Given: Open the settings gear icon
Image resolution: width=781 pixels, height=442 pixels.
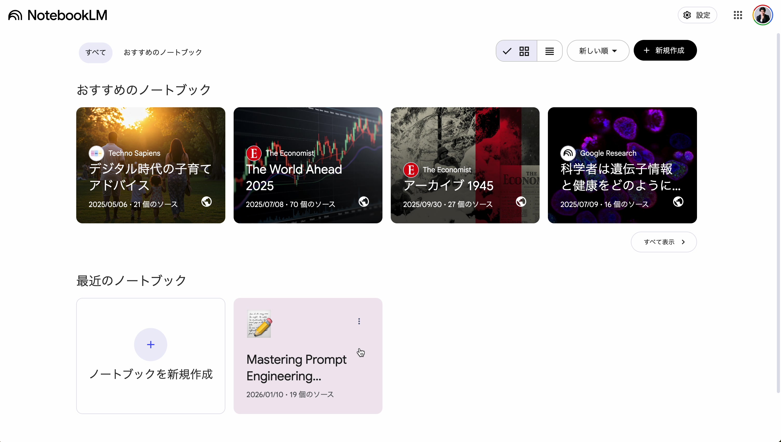Looking at the screenshot, I should pos(688,15).
